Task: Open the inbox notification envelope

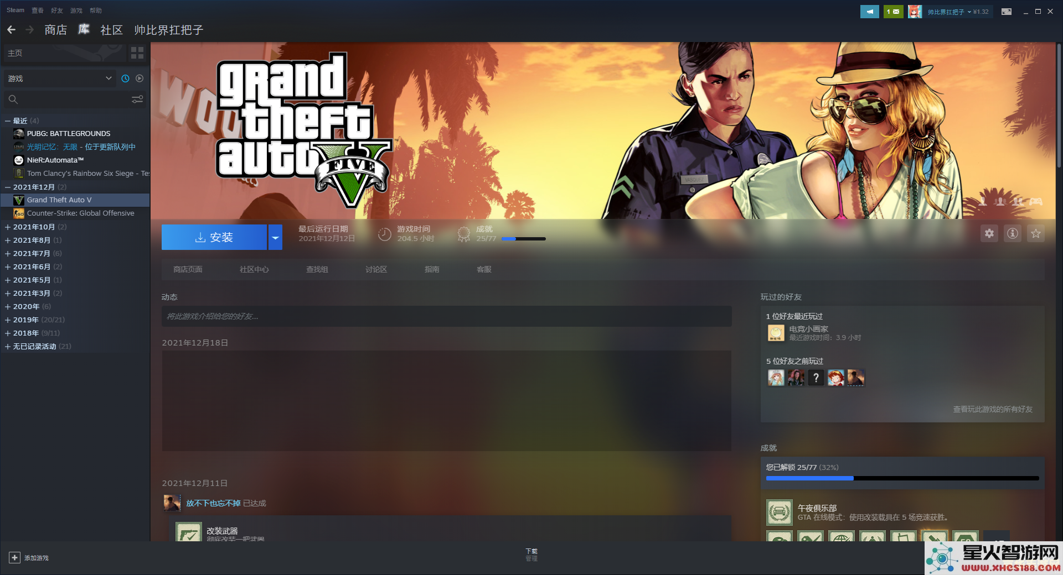Action: 893,12
